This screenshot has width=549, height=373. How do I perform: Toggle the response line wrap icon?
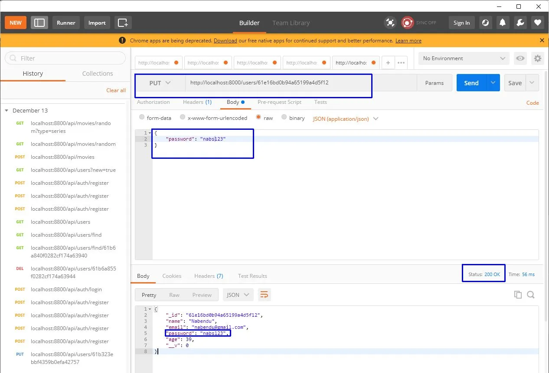264,295
